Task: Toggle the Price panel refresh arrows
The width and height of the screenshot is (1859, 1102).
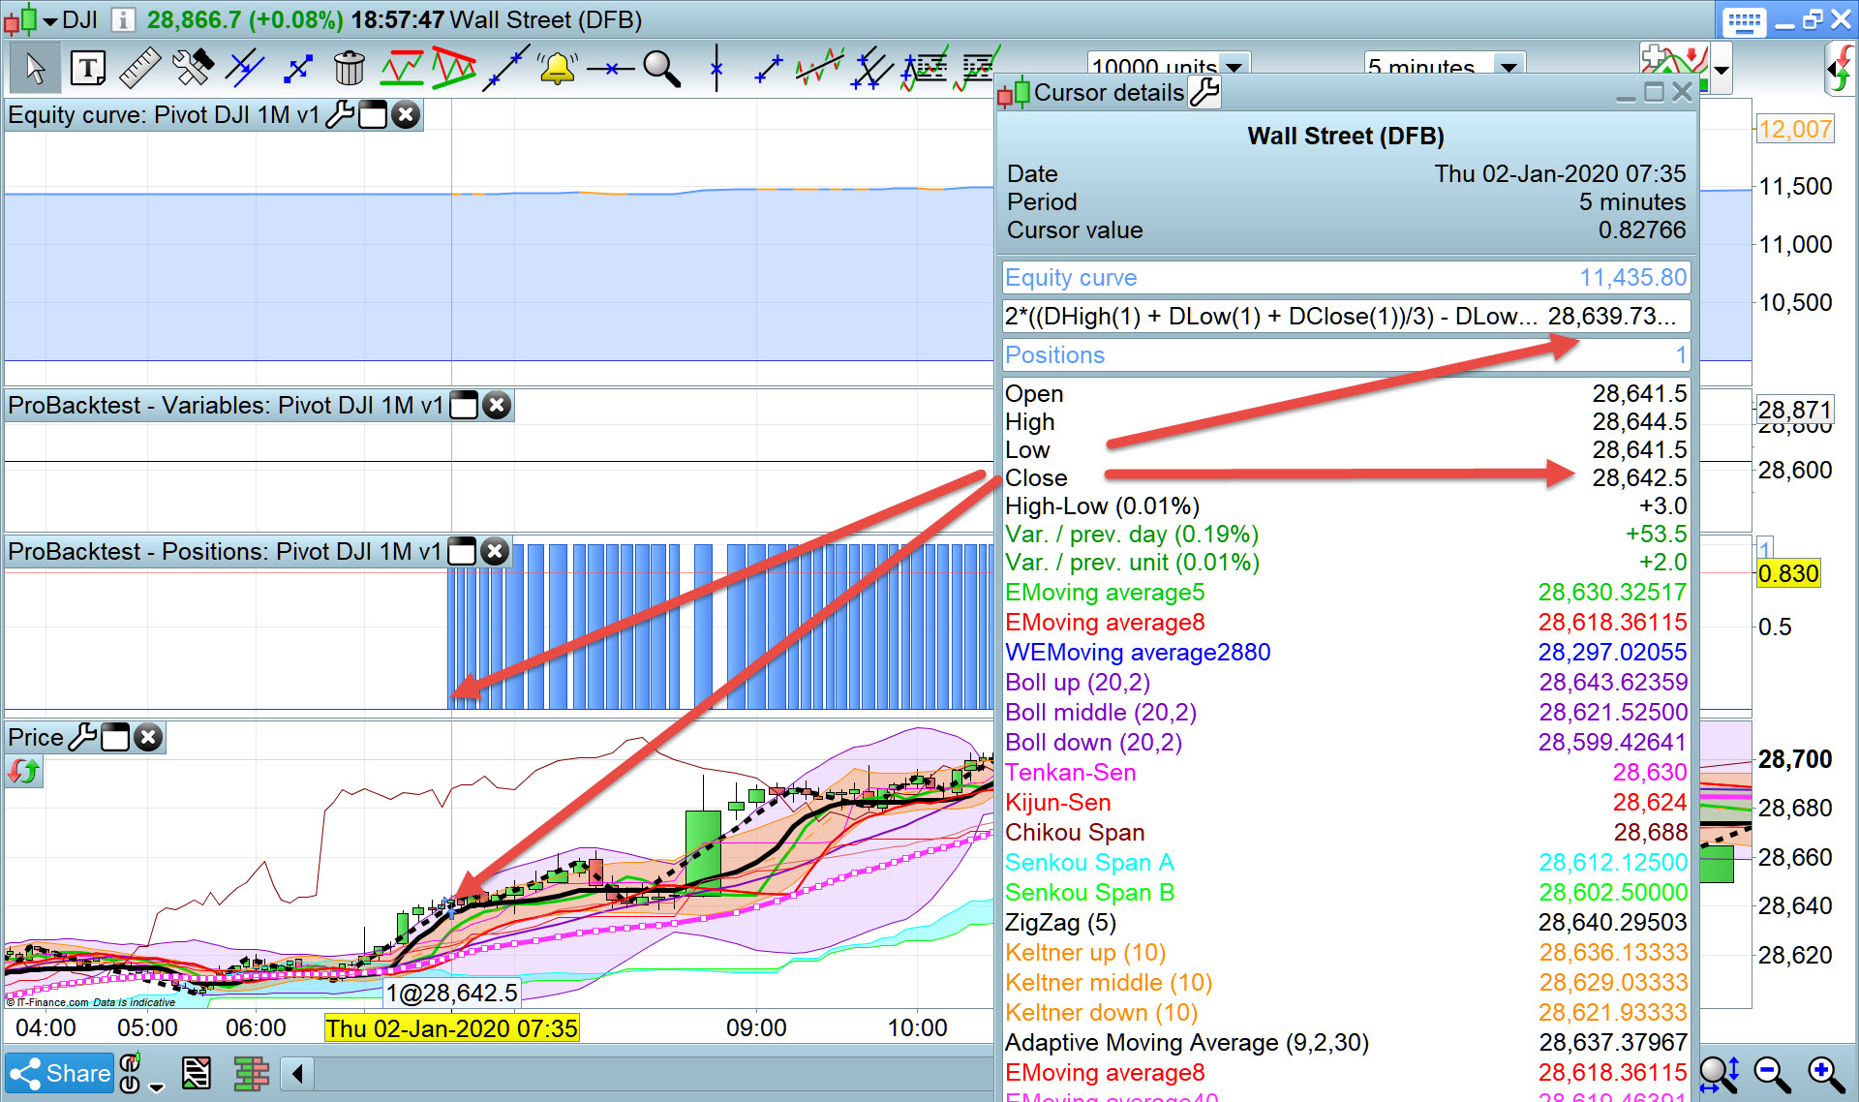Action: pyautogui.click(x=23, y=772)
